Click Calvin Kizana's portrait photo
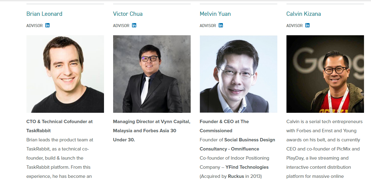Image resolution: width=371 pixels, height=183 pixels. point(325,74)
